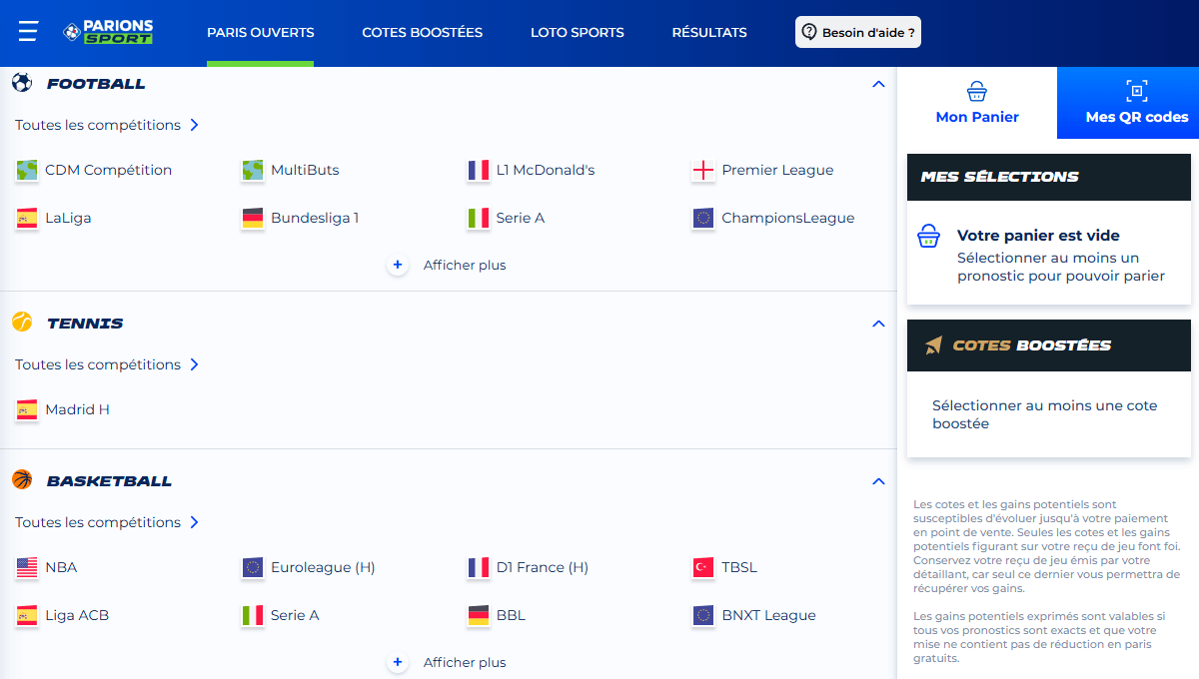
Task: Collapse the Football section
Action: pyautogui.click(x=878, y=84)
